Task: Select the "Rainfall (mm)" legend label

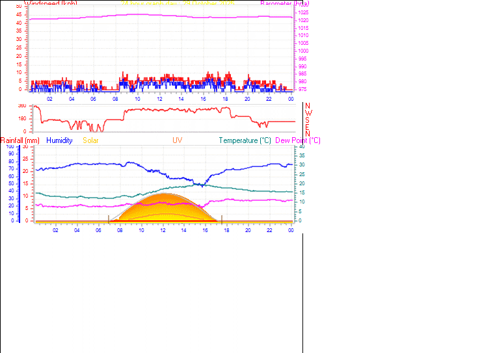Action: (20, 140)
